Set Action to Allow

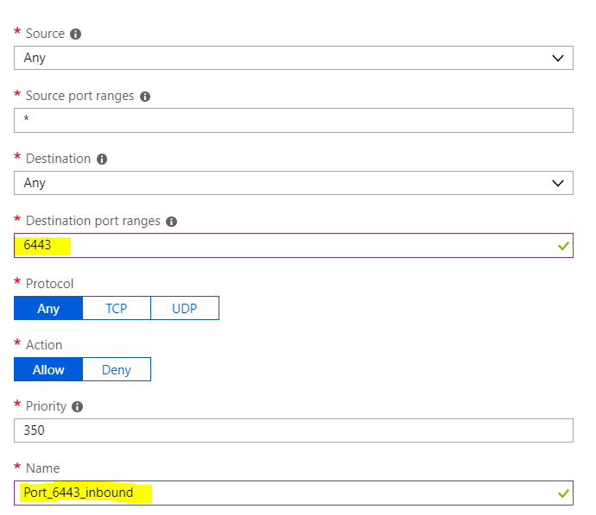[48, 369]
